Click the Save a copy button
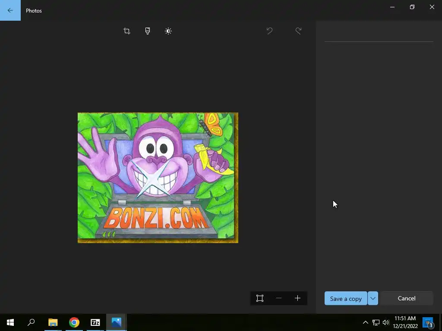This screenshot has width=442, height=331. pos(346,298)
